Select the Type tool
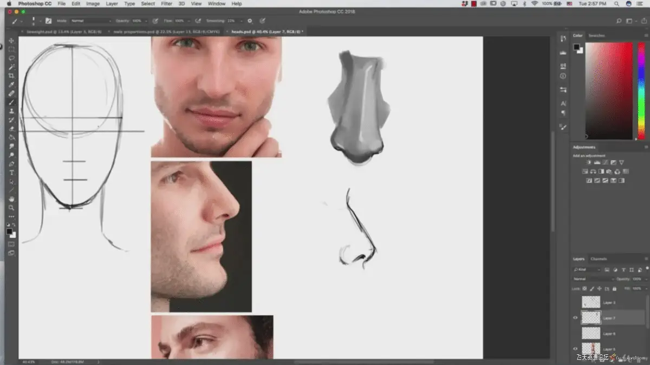 tap(11, 172)
